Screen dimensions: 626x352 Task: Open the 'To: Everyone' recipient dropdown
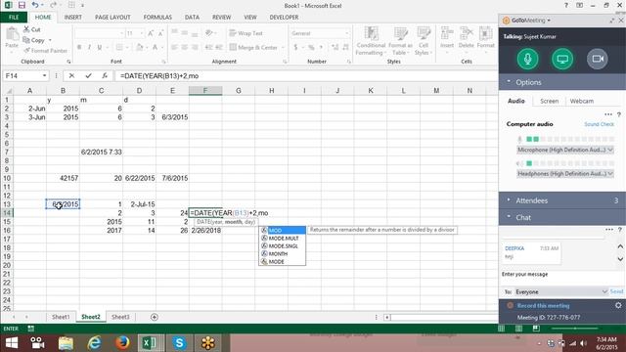point(560,291)
